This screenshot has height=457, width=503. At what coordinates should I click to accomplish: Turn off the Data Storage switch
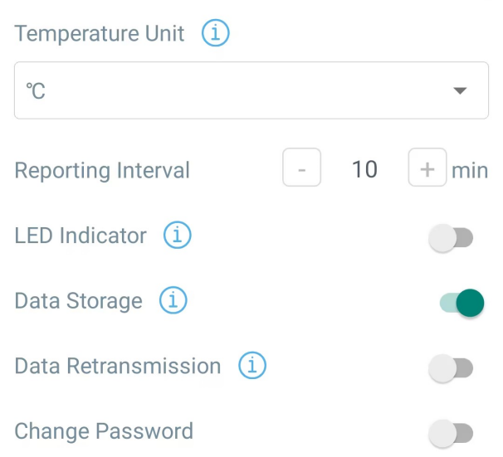tap(461, 304)
